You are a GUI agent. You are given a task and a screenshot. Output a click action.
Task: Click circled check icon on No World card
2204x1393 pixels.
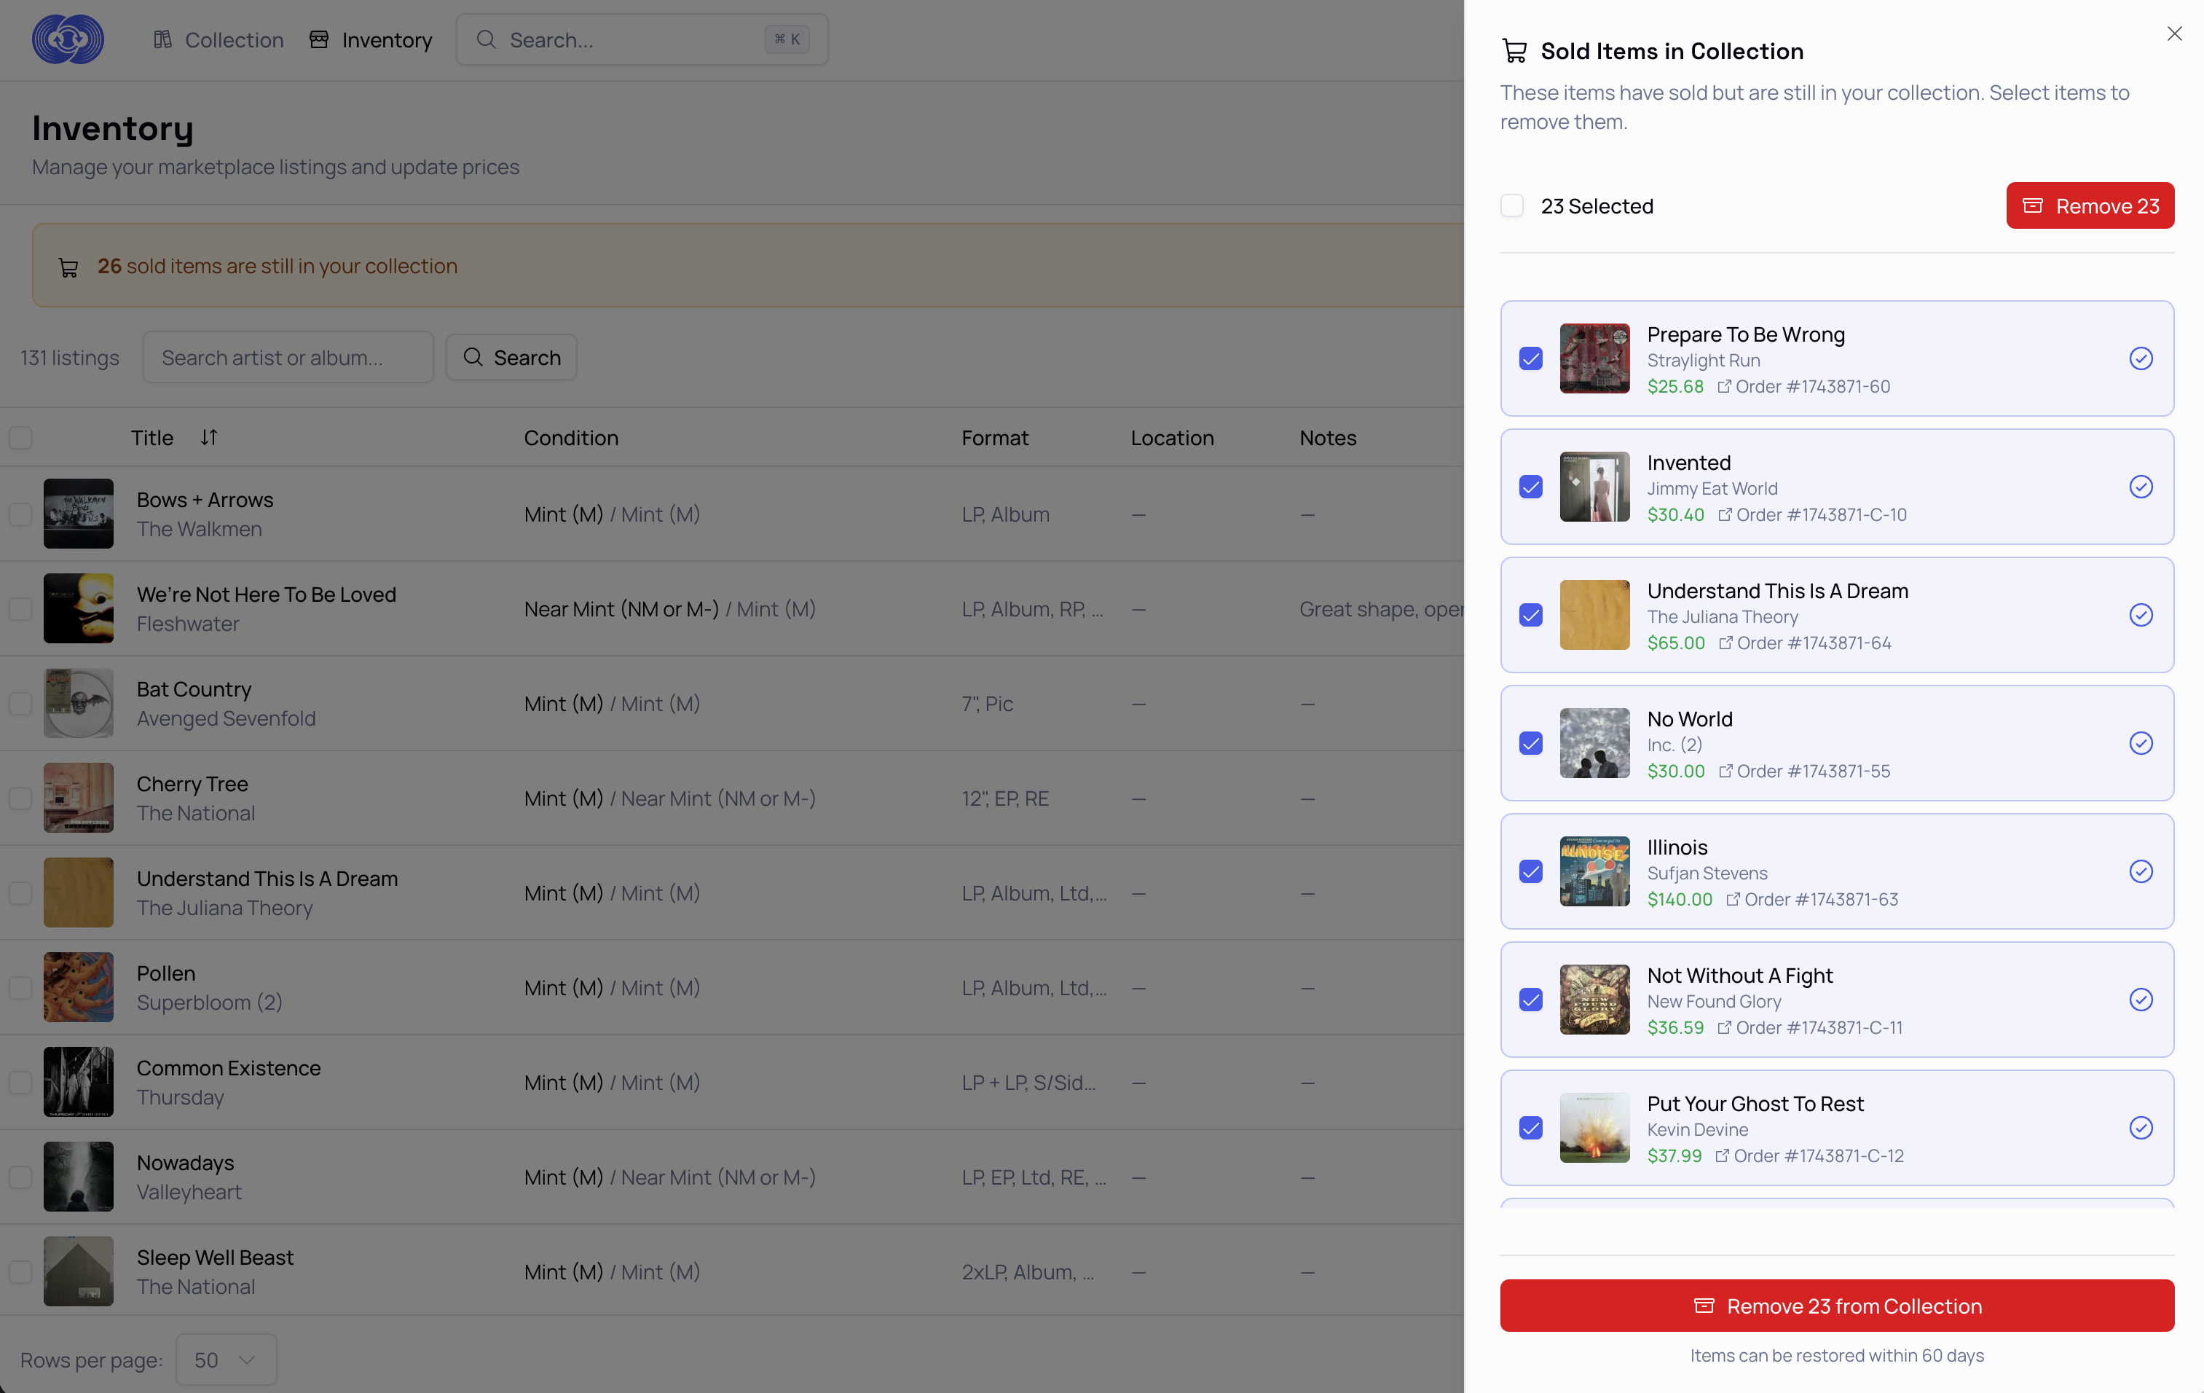point(2140,743)
